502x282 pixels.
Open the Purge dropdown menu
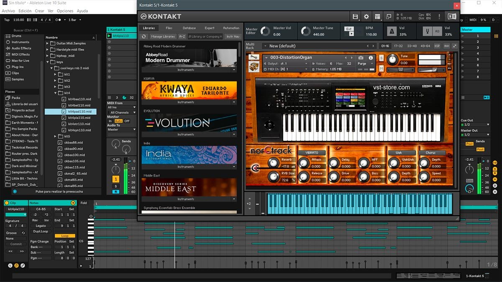point(364,64)
